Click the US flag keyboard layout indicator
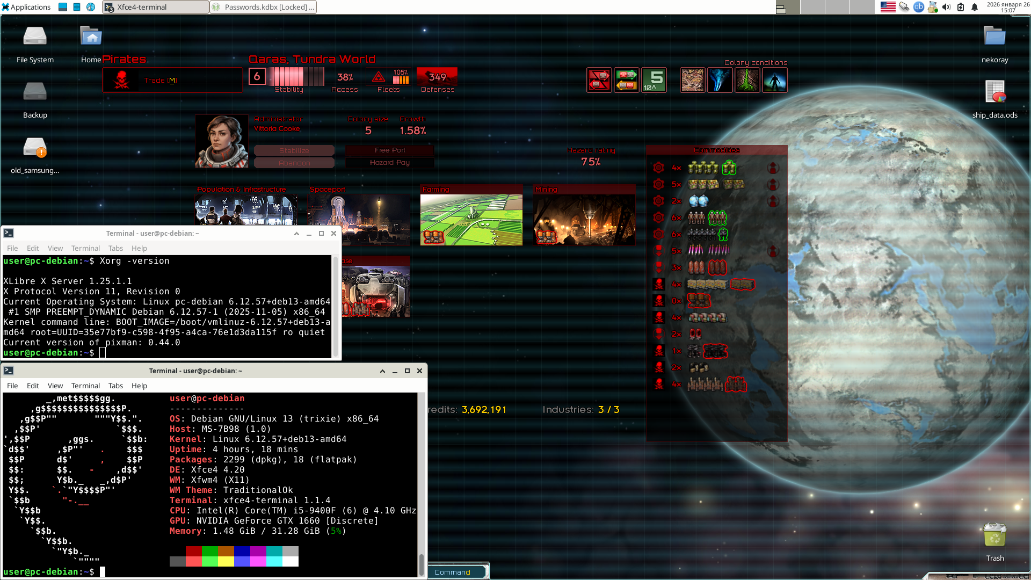Screen dimensions: 1031x580 (888, 7)
